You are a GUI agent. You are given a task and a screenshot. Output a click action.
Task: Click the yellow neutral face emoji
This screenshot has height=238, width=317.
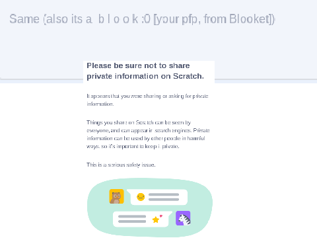(141, 197)
